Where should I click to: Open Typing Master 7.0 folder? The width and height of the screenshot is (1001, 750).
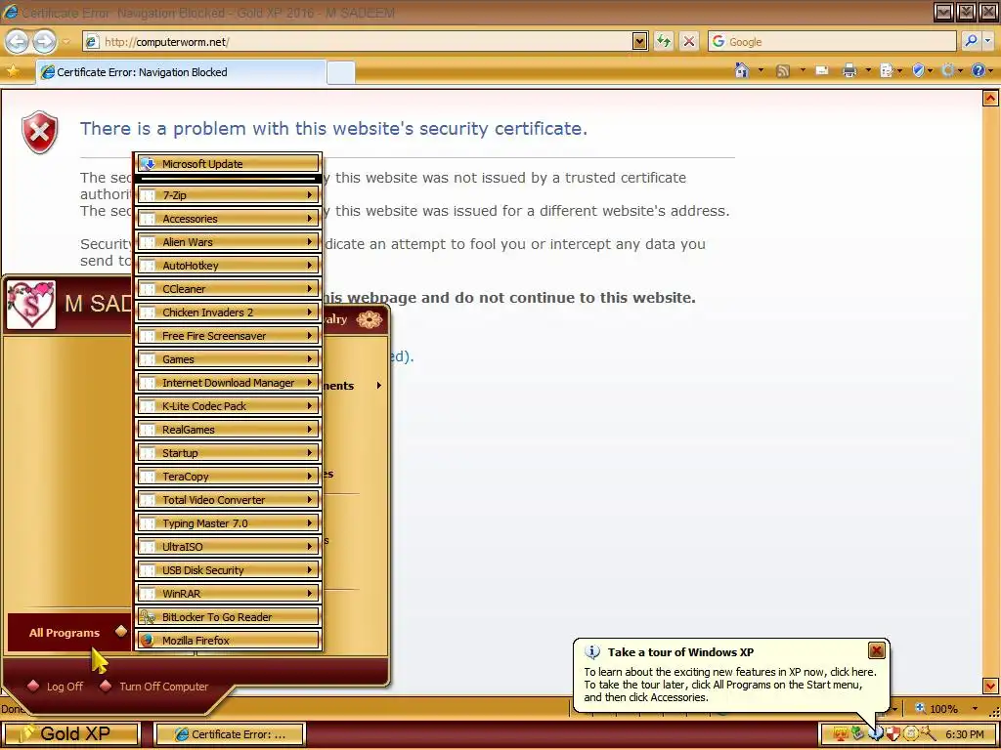pyautogui.click(x=228, y=523)
